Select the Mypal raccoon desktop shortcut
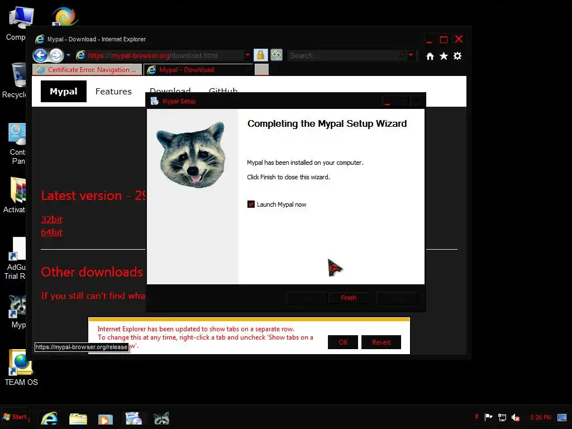 click(x=17, y=311)
